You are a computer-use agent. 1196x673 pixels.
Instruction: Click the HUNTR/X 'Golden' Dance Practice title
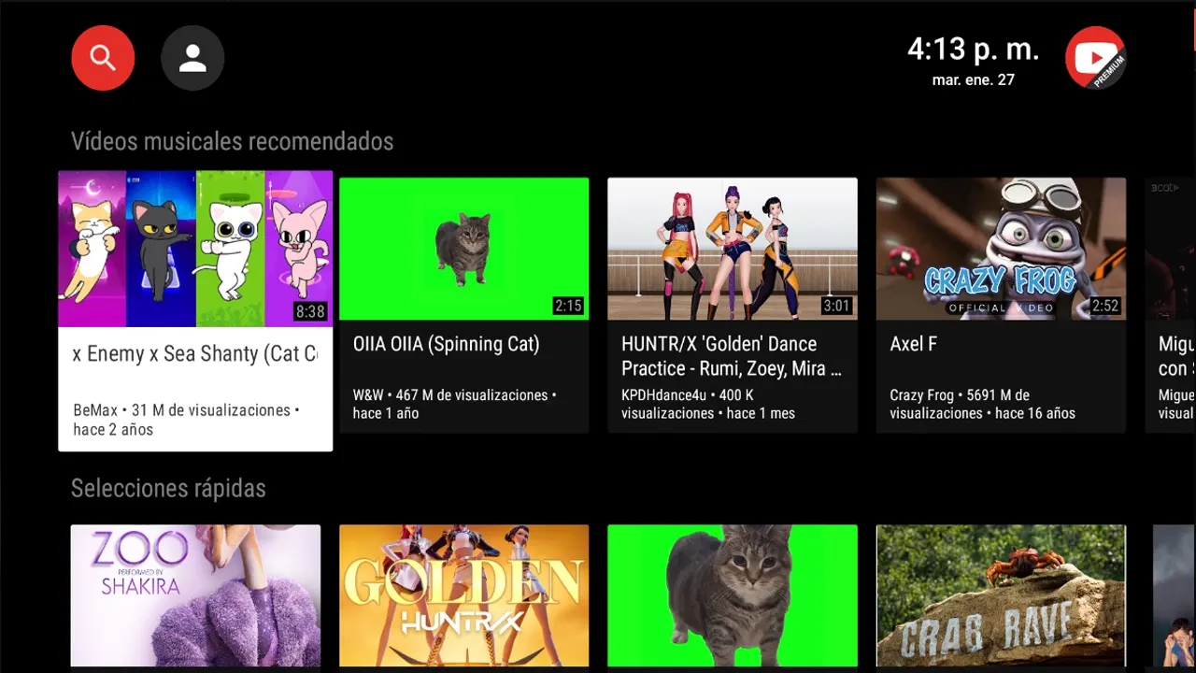point(731,356)
